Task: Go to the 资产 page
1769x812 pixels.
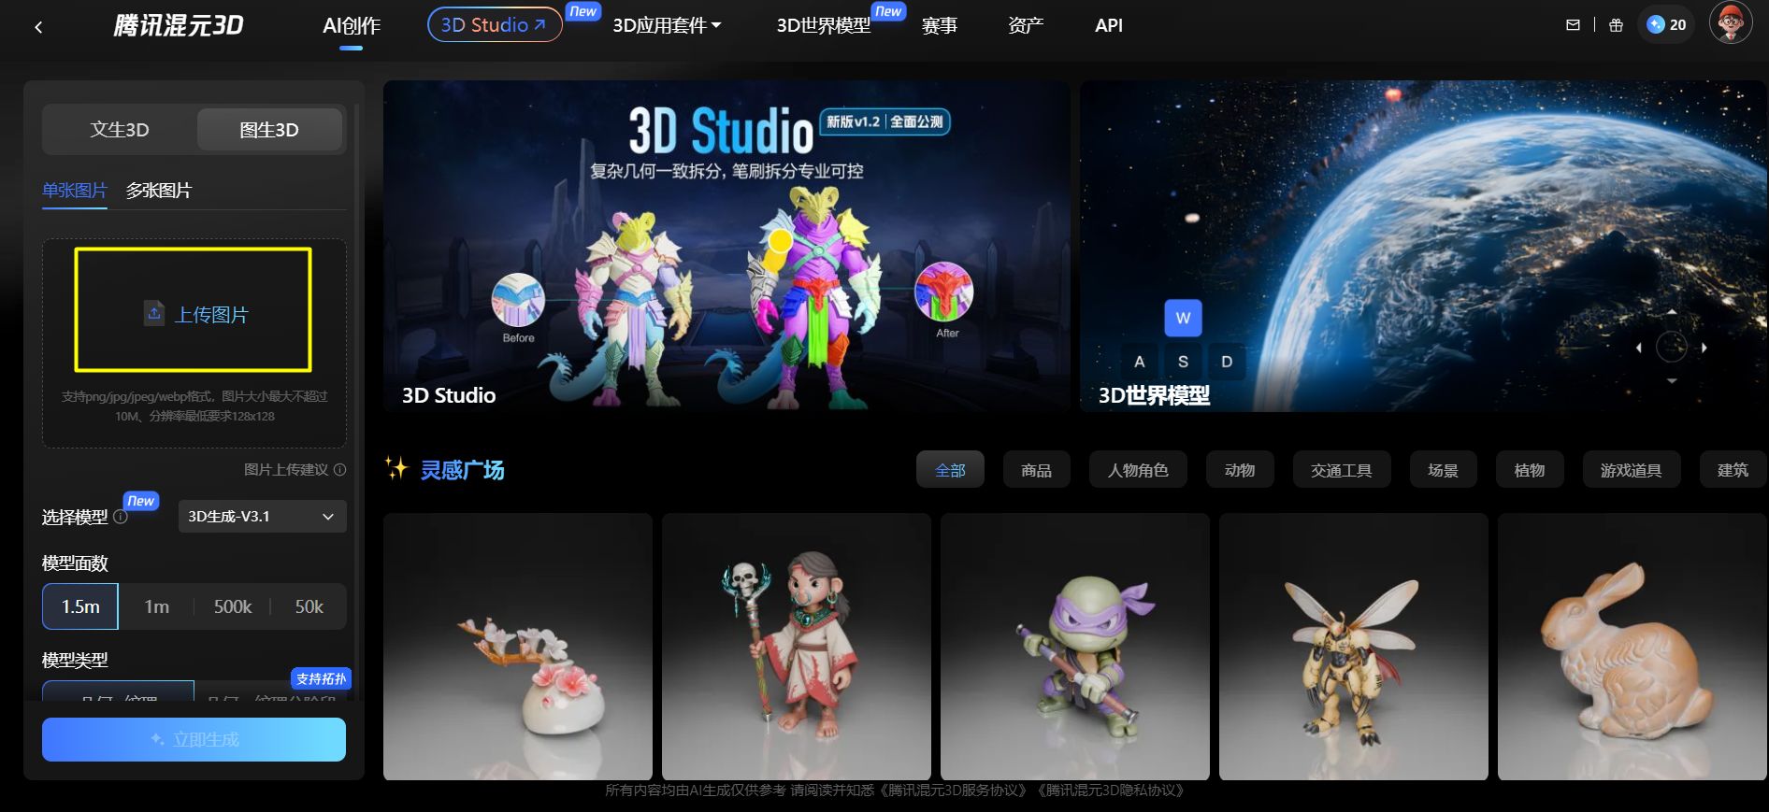Action: [1026, 25]
